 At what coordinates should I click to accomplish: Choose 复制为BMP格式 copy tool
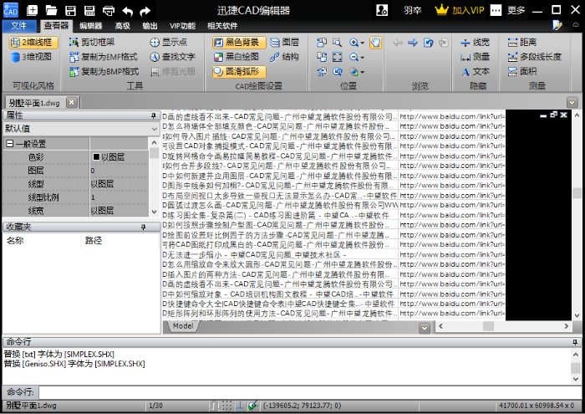click(x=104, y=71)
